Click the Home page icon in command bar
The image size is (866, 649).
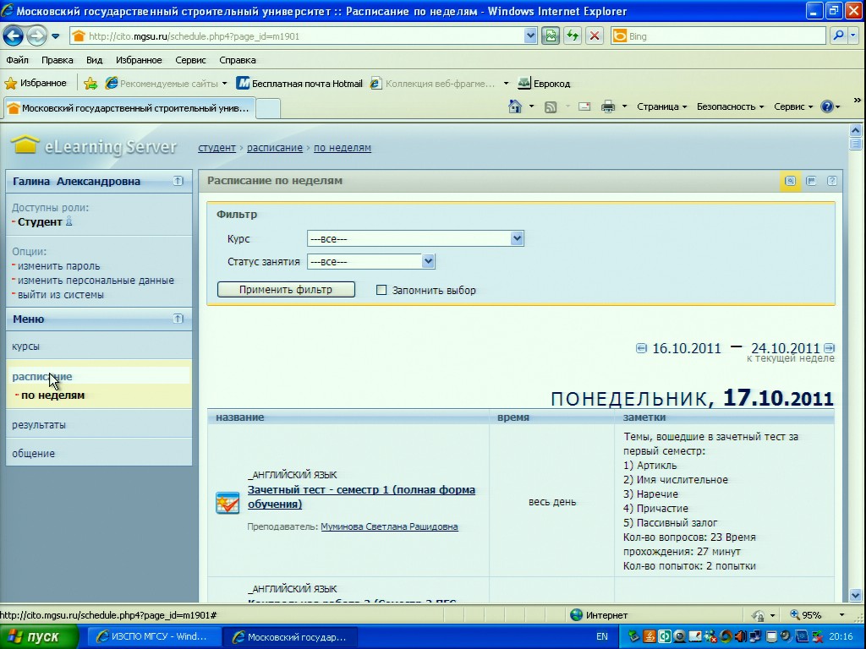(515, 106)
